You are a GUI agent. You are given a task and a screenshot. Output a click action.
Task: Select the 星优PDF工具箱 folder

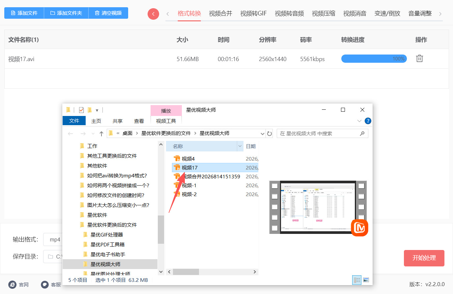point(107,244)
